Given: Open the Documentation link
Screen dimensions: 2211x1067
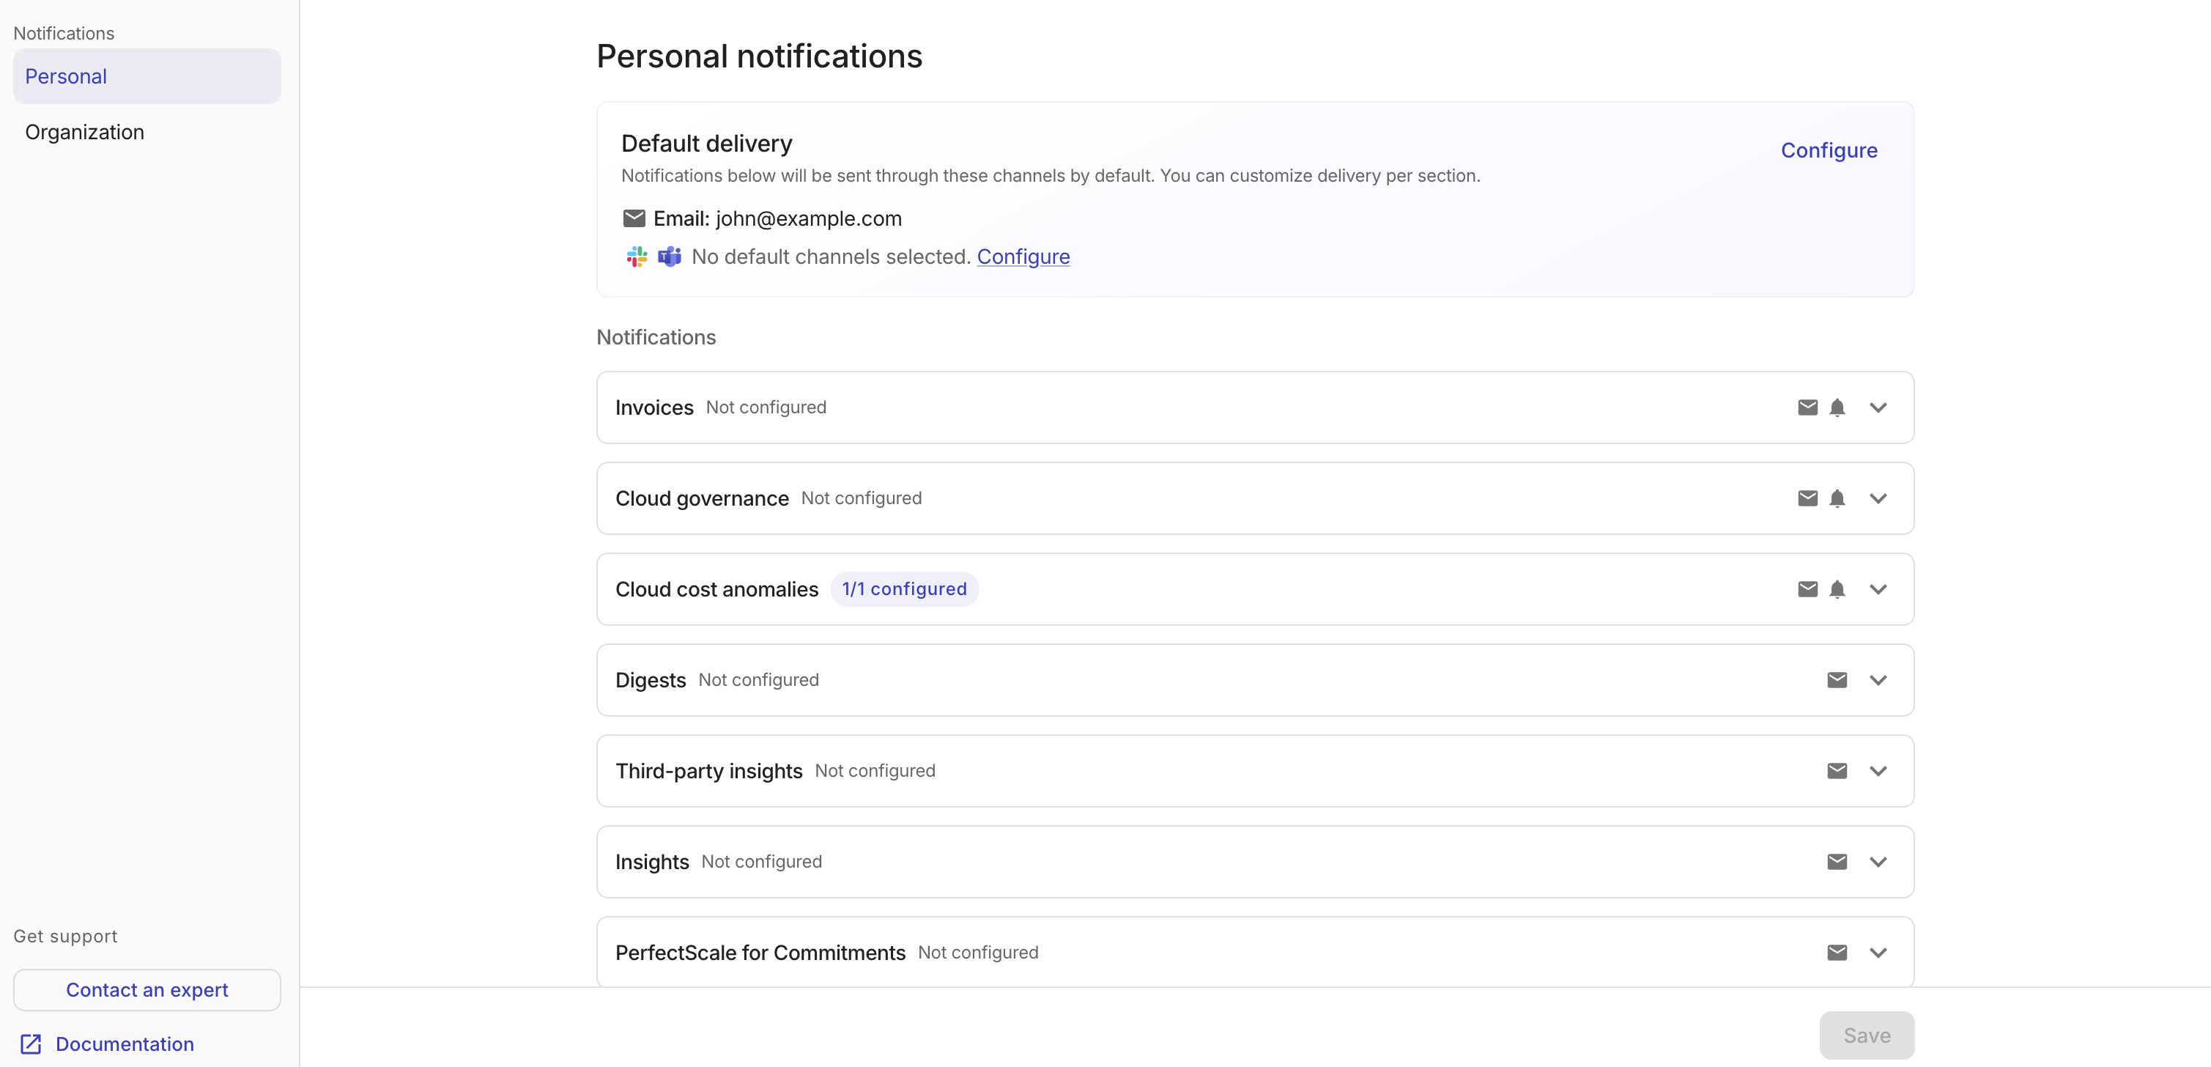Looking at the screenshot, I should [x=125, y=1044].
